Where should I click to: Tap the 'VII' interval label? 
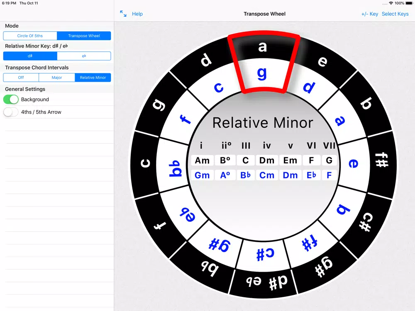(329, 145)
